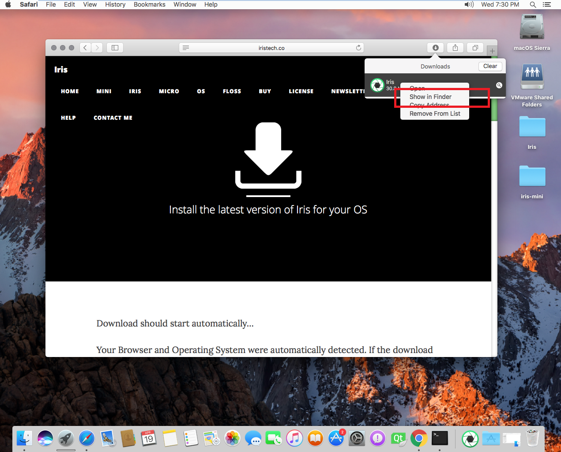Open Spotlight search icon
The height and width of the screenshot is (452, 561).
click(533, 4)
